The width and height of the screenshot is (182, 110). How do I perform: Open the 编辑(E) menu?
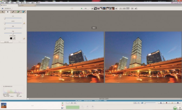tap(7, 3)
